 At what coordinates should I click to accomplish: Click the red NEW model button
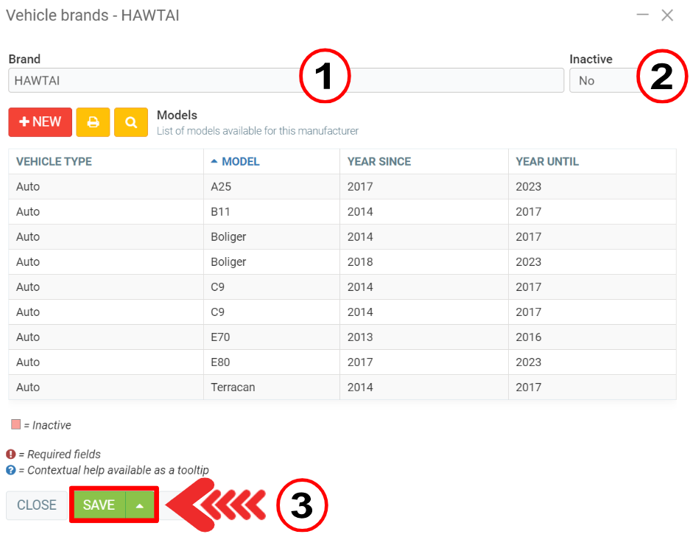coord(40,122)
